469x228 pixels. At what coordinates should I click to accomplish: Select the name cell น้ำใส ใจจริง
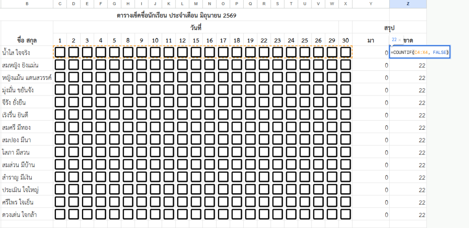pos(27,53)
